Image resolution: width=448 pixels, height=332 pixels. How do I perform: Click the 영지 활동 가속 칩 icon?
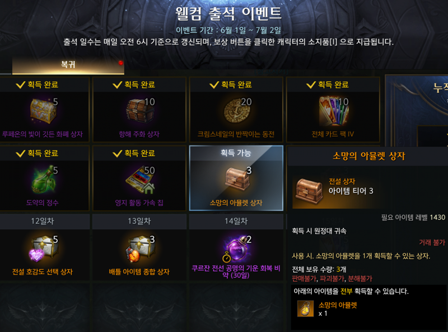point(140,180)
